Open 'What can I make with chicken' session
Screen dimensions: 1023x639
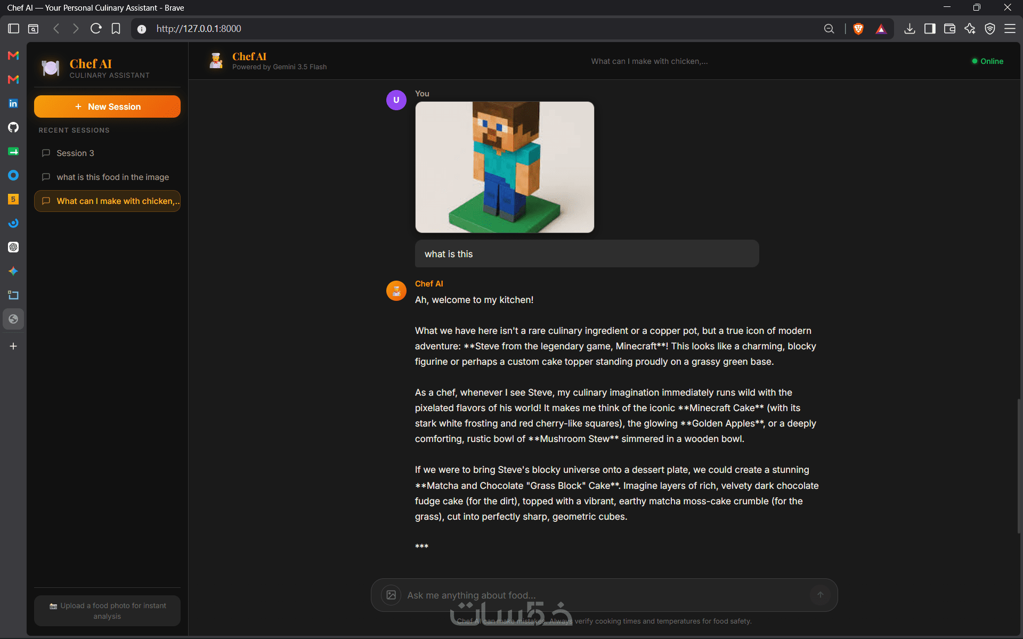click(x=107, y=201)
